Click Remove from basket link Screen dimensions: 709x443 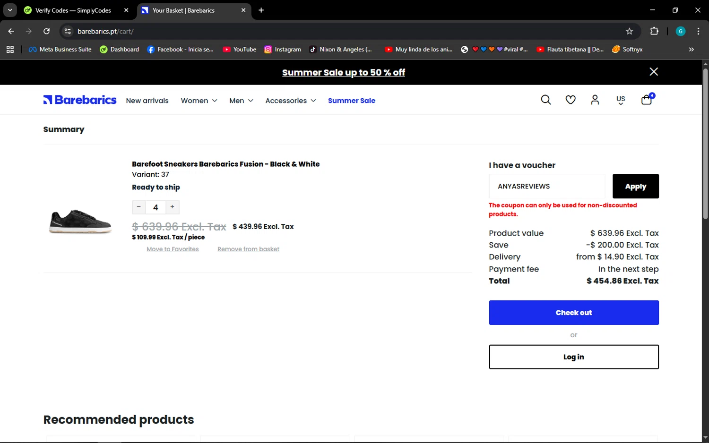point(248,249)
